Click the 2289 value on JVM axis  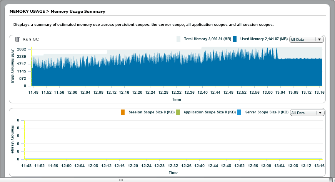[22, 57]
